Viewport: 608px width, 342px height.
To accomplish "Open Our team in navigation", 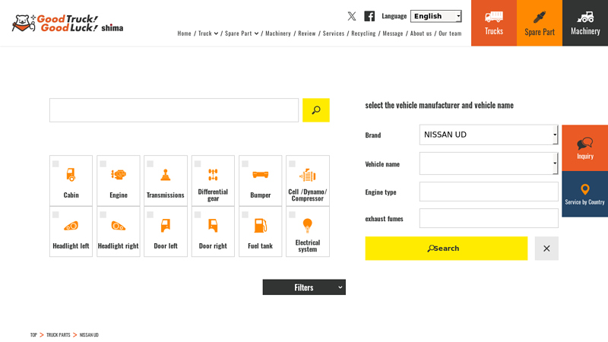I will (x=450, y=33).
